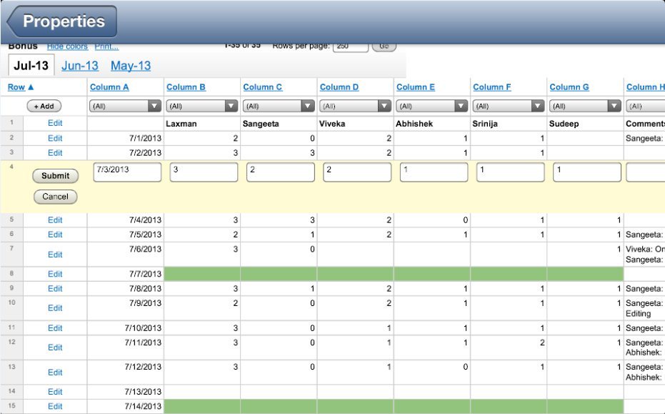Open the Column D filter dropdown
Image resolution: width=665 pixels, height=414 pixels.
(356, 106)
